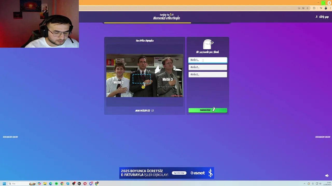
Task: Click the progress bar below Memenizi etiketleyin
Action: (x=167, y=23)
